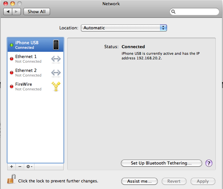Click Set Up Bluetooth Tethering button
Screen dimensions: 223x189
click(x=161, y=163)
